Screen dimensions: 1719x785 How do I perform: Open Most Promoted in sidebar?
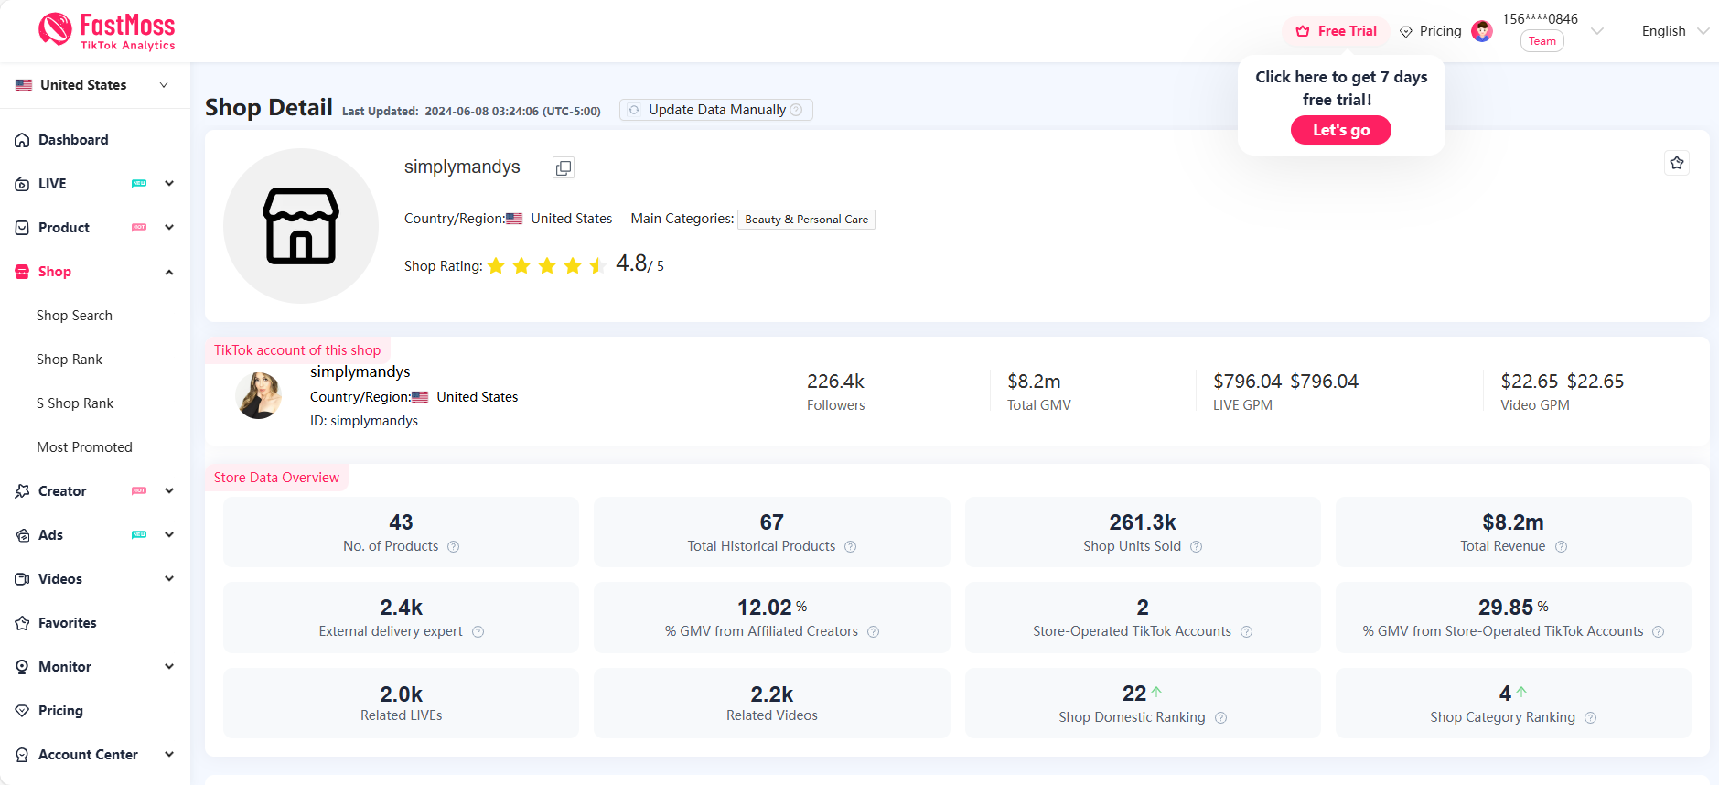point(84,447)
